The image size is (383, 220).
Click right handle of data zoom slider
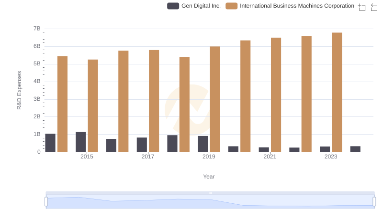coord(374,202)
